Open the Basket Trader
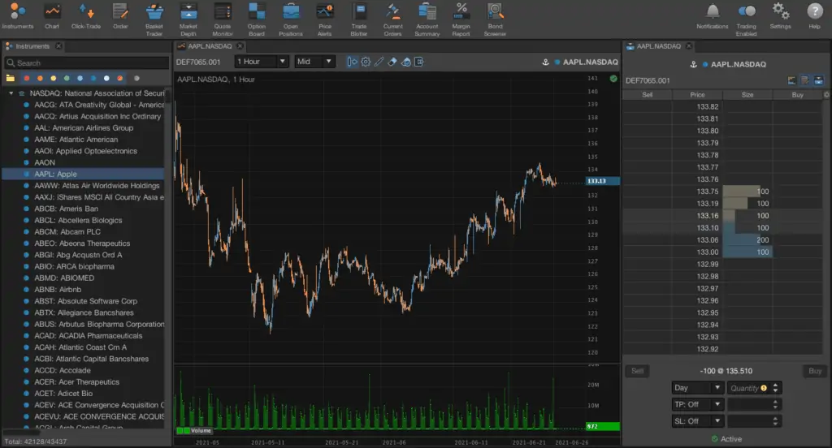 154,19
